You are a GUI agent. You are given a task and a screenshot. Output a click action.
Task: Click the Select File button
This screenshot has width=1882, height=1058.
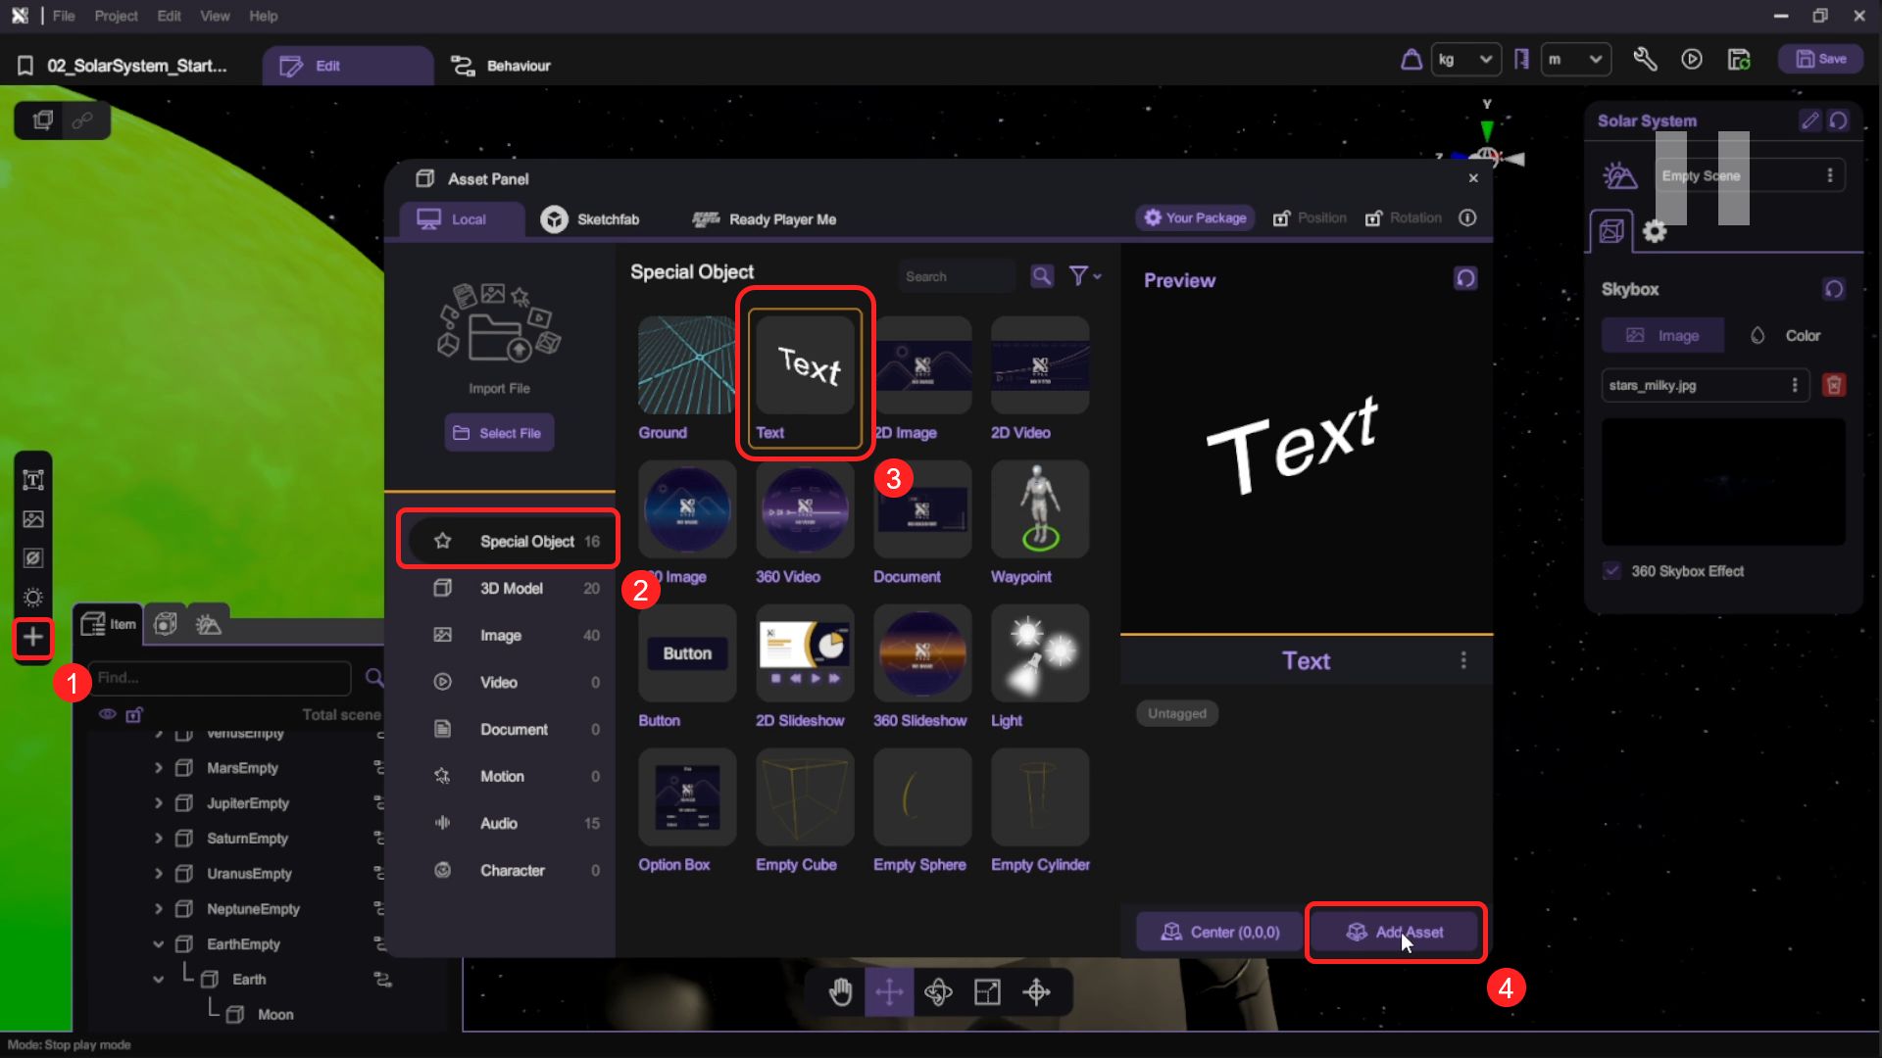click(499, 433)
